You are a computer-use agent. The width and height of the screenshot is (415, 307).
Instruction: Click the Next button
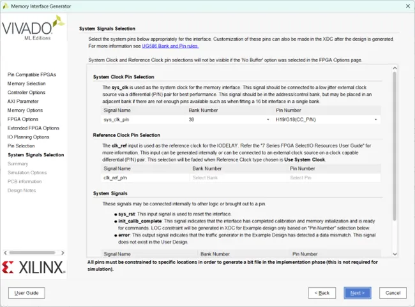[358, 293]
